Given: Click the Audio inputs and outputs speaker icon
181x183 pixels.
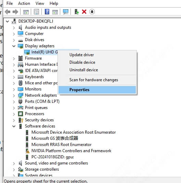Looking at the screenshot, I should (21, 27).
